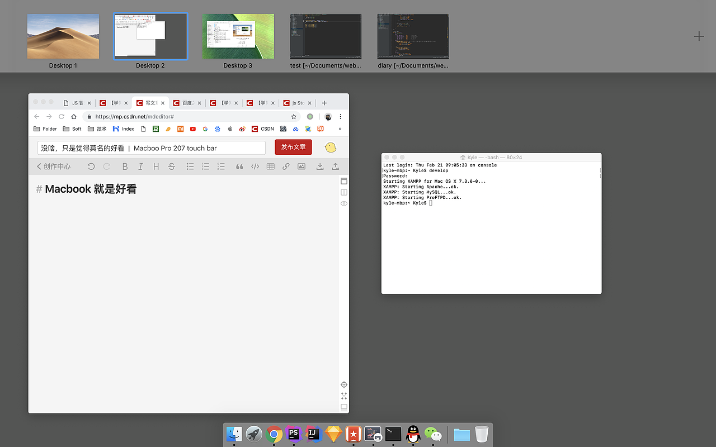
Task: Launch Sketch from the Dock
Action: click(x=333, y=434)
